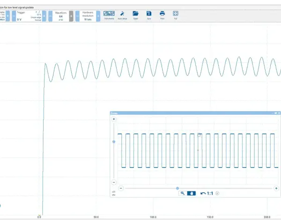
Task: Pin the Zoom overview window
Action: (x=276, y=113)
